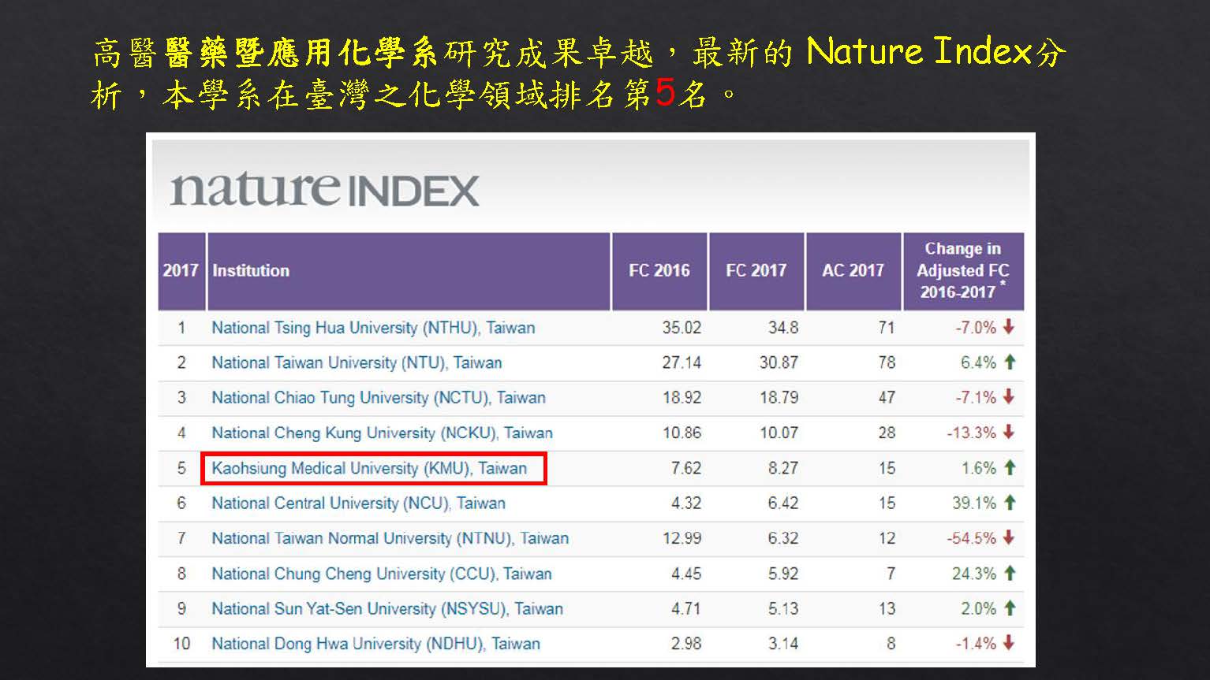
Task: Open National Chung Cheng University (CCU) link
Action: [x=382, y=574]
